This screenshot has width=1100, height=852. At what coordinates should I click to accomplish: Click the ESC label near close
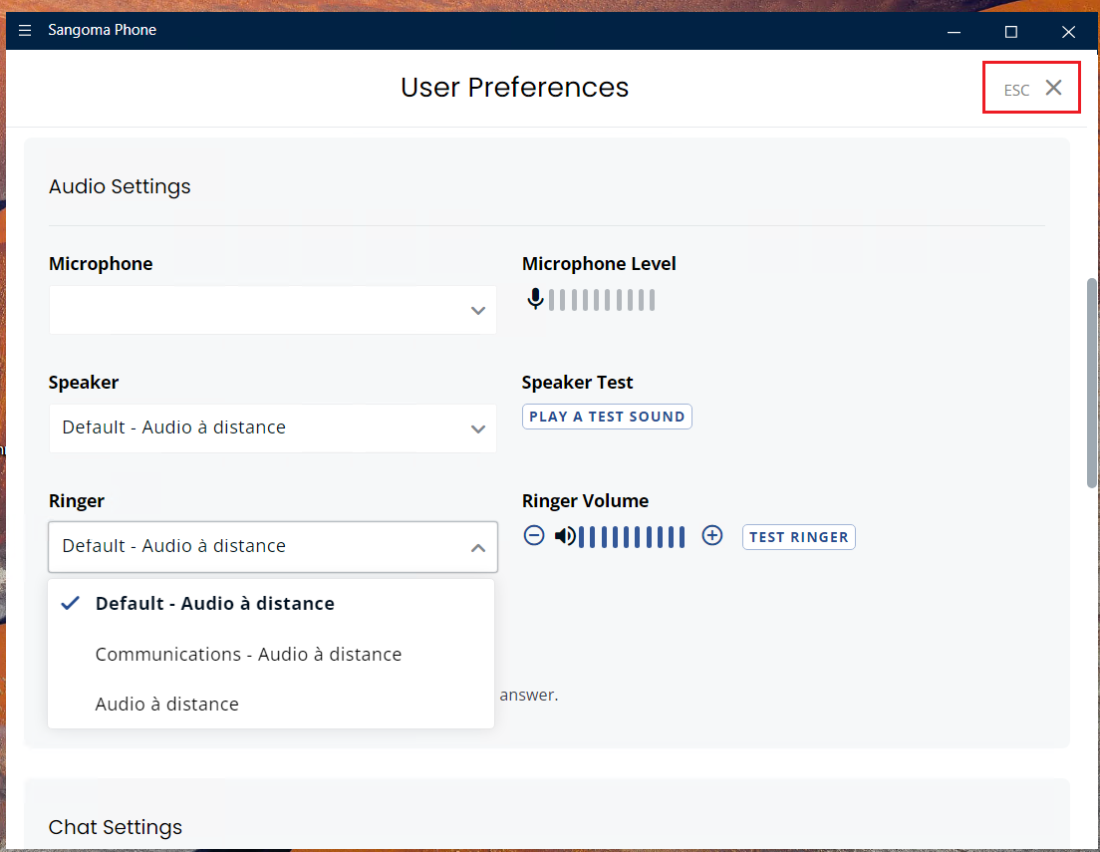pos(1016,90)
